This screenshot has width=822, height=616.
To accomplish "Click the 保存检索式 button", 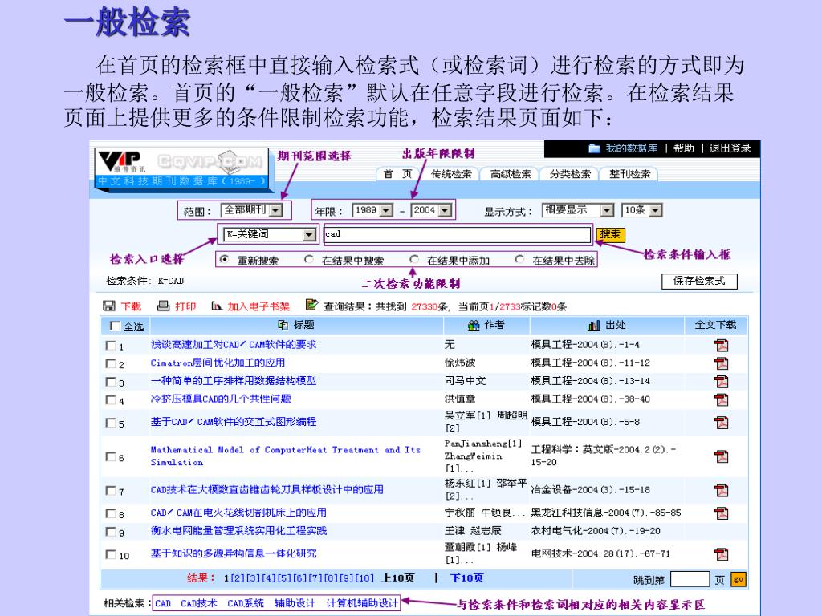I will 699,282.
